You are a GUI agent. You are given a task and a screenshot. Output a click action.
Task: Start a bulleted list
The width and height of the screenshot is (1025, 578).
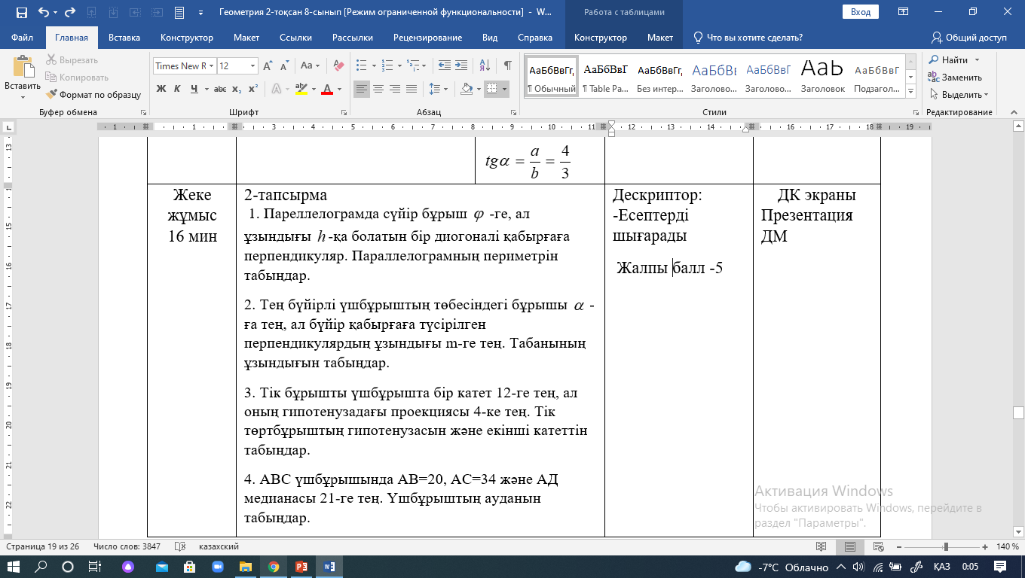click(361, 65)
